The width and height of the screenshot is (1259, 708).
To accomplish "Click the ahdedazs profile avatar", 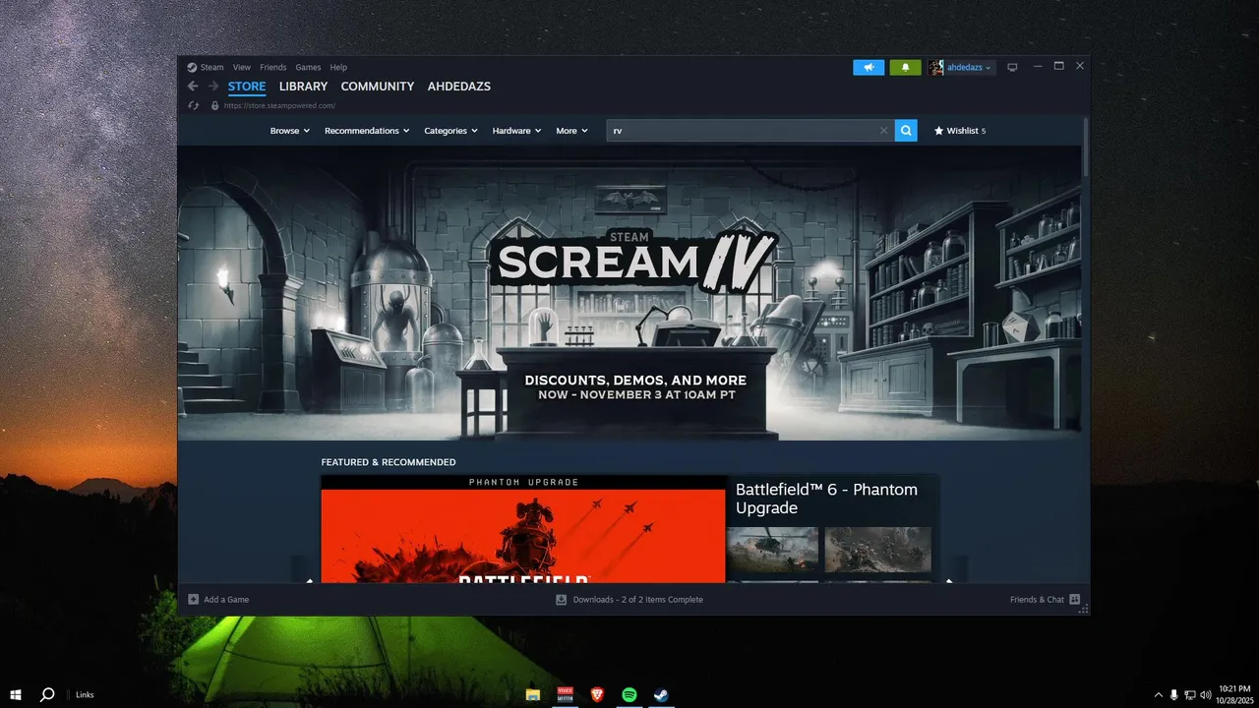I will point(936,67).
